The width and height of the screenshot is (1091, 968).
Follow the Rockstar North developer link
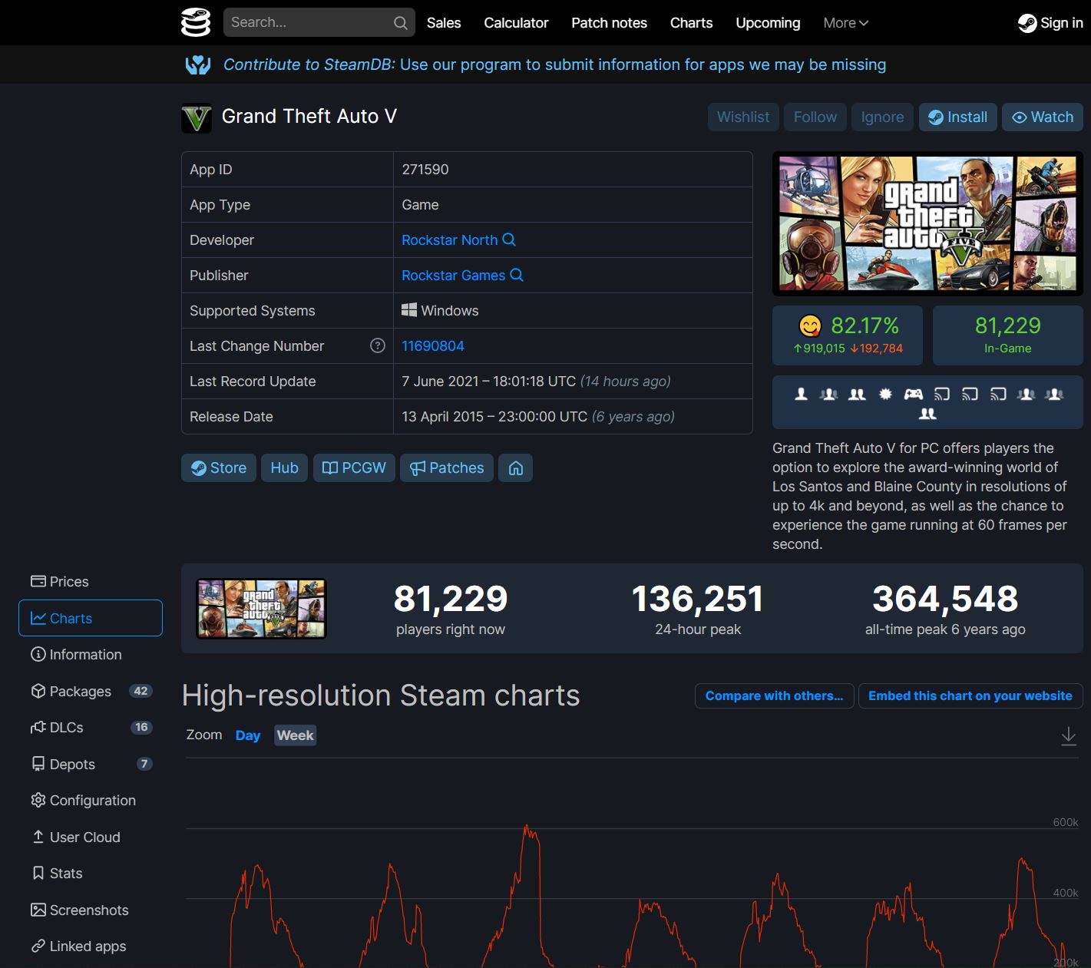pyautogui.click(x=450, y=240)
